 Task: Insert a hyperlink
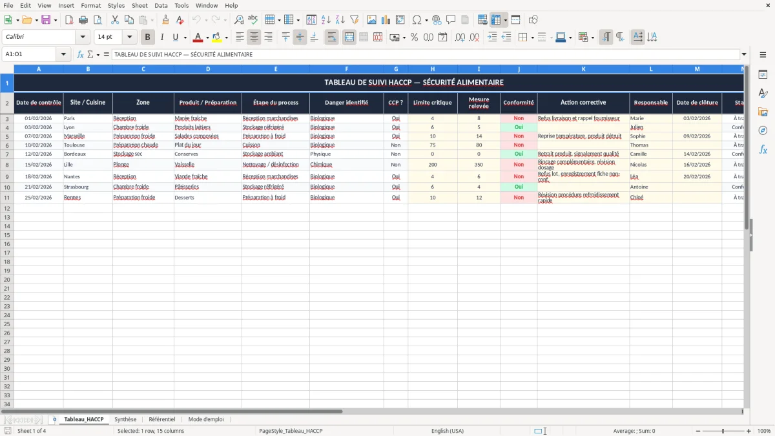click(437, 20)
